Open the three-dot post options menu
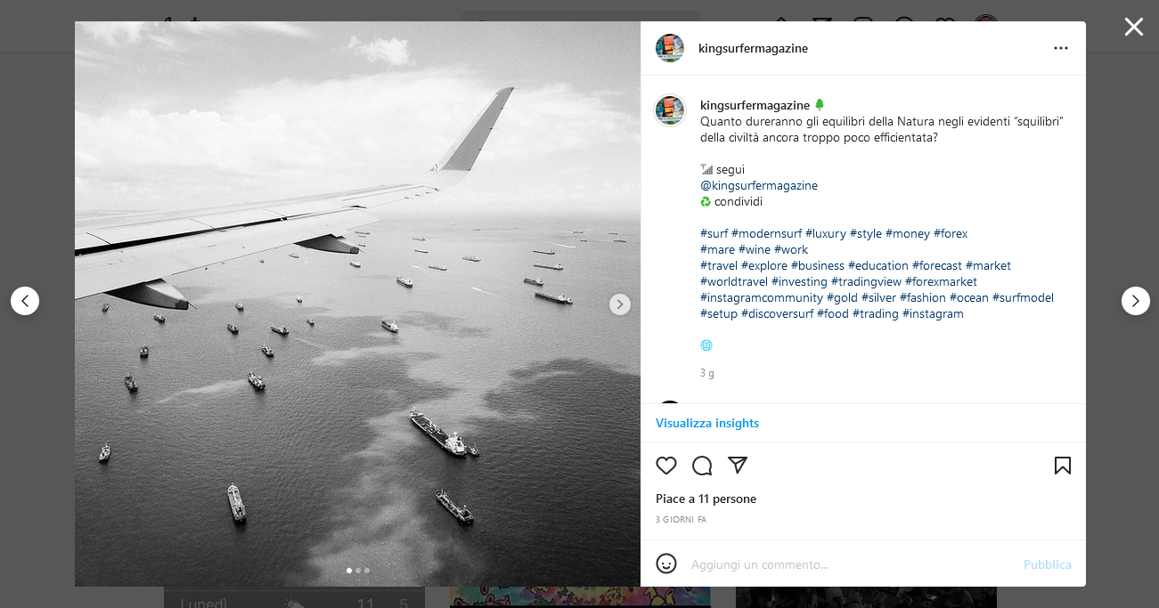The width and height of the screenshot is (1159, 608). 1060,48
